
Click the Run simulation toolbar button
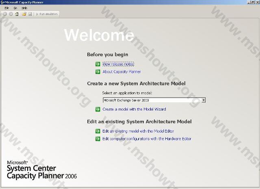coord(47,14)
